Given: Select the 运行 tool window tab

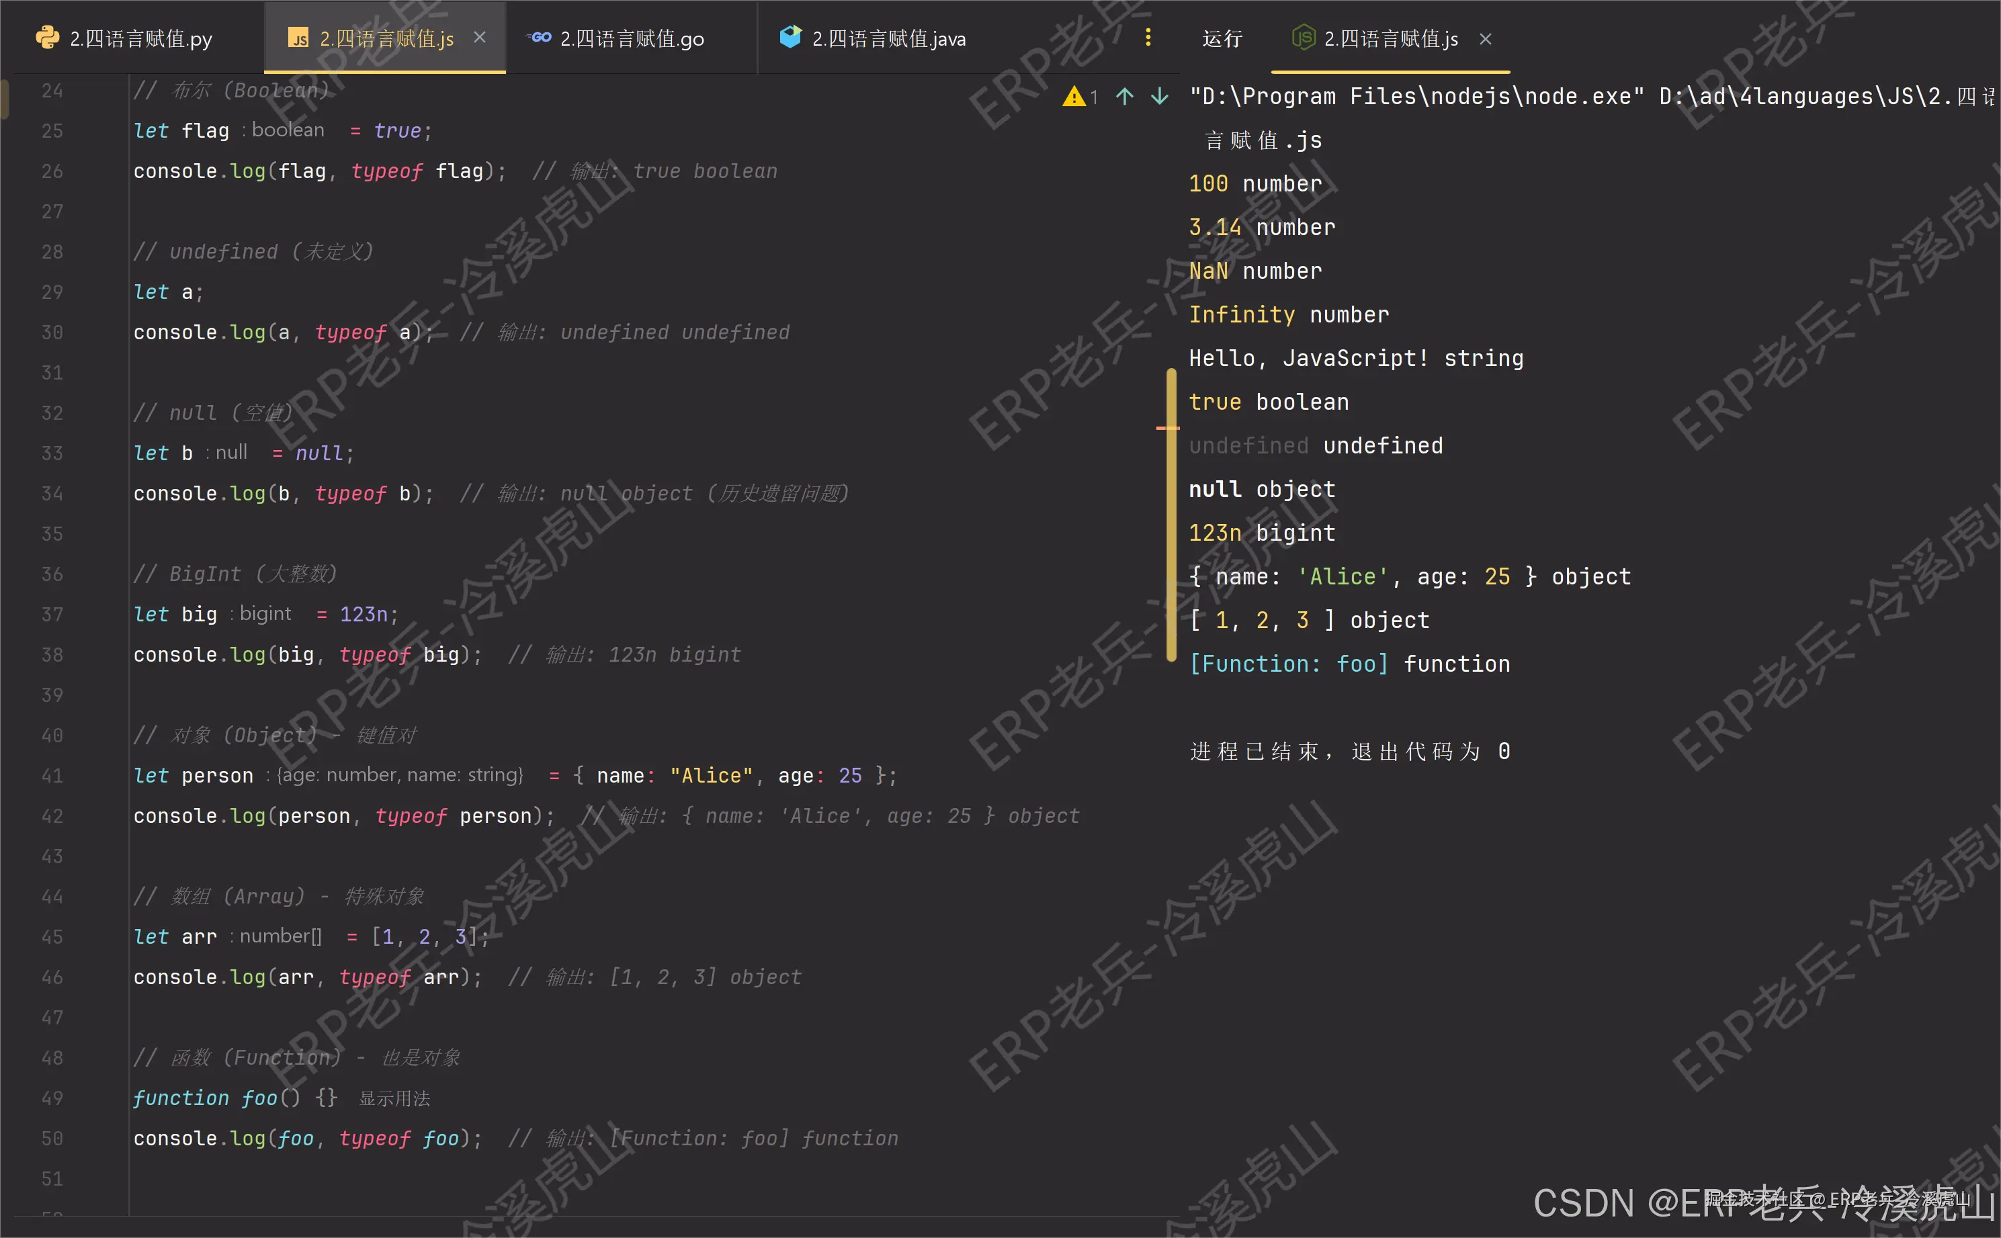Looking at the screenshot, I should click(1222, 38).
